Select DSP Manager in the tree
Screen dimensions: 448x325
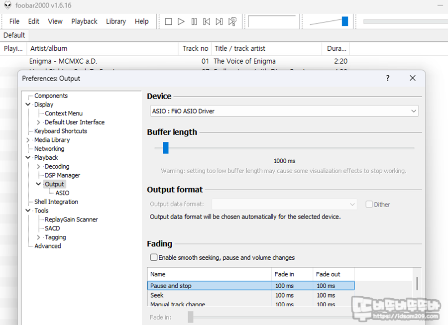[62, 175]
